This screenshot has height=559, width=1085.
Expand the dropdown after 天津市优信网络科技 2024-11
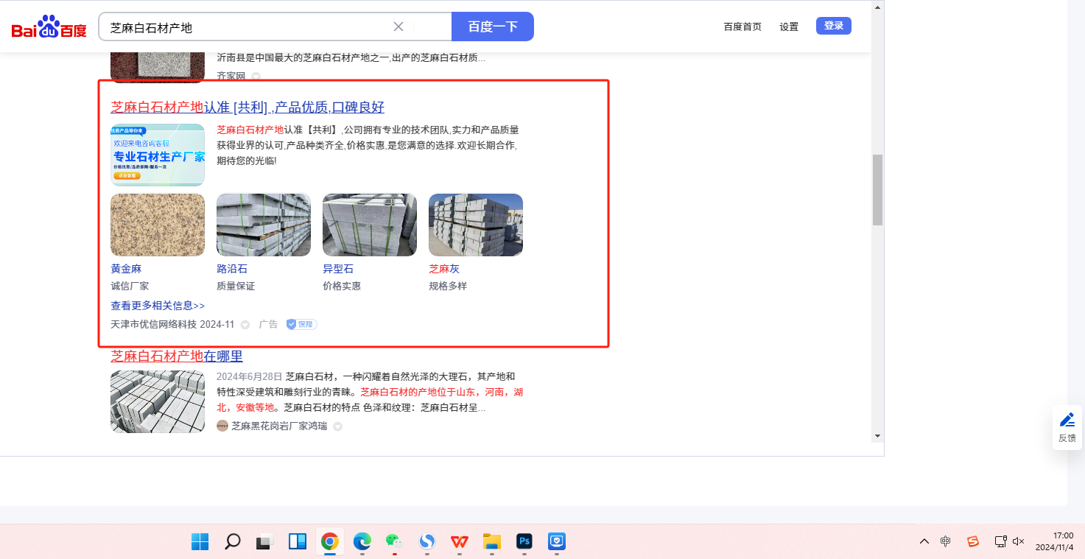(x=245, y=325)
